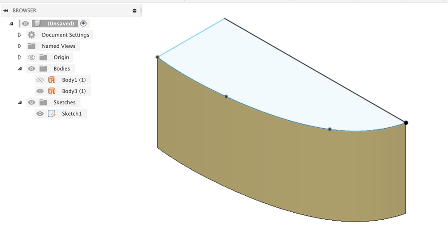Select Document Settings label

[x=65, y=35]
